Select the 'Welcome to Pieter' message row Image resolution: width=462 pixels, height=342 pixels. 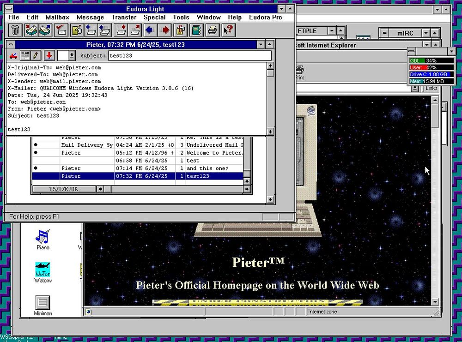138,153
